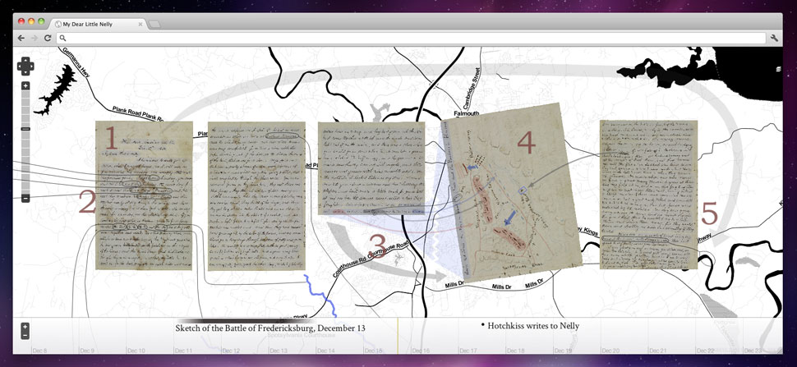This screenshot has height=367, width=797.
Task: Open the second handwritten letter page
Action: coord(256,196)
